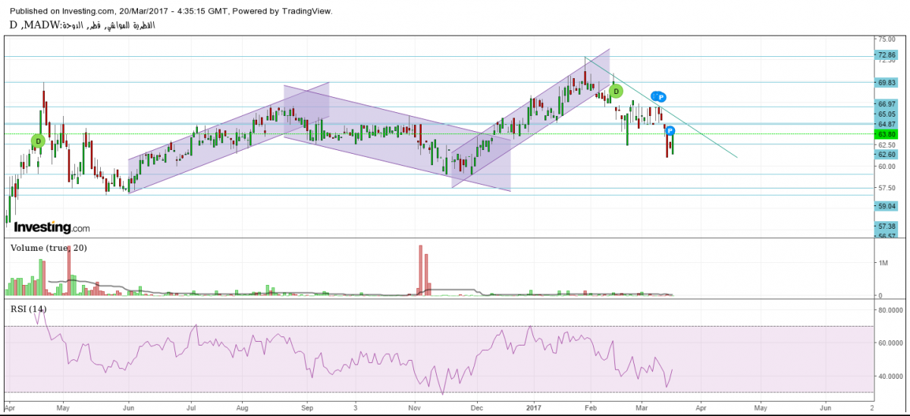Click the Nov label on time axis
Image resolution: width=910 pixels, height=416 pixels.
(415, 406)
